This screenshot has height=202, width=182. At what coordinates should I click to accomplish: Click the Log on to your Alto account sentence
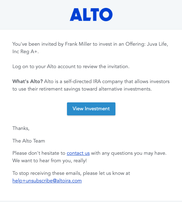point(71,67)
